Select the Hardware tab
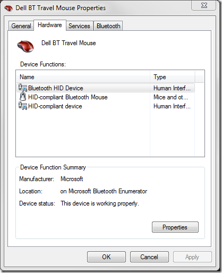 [x=50, y=25]
